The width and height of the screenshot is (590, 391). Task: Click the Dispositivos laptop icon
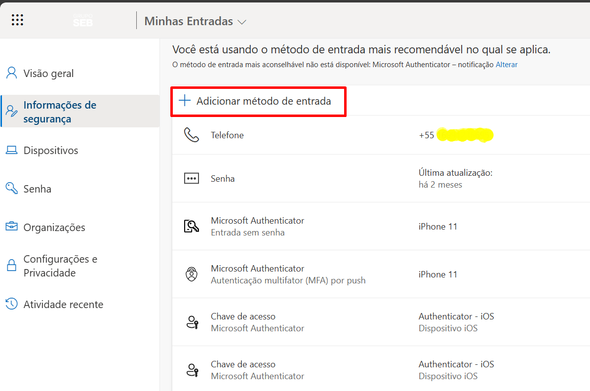point(12,150)
